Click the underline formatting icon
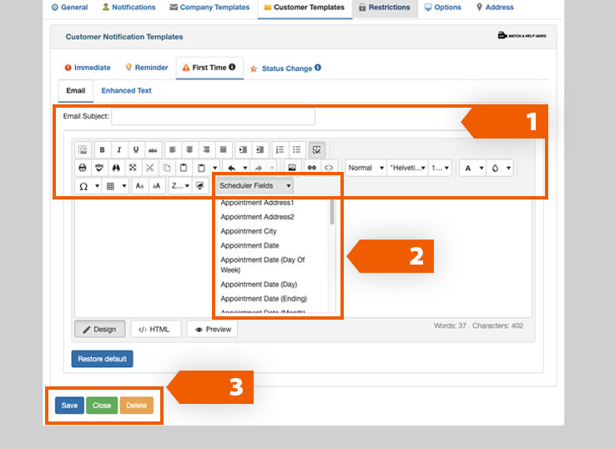Screen dimensions: 615x449 [x=136, y=150]
